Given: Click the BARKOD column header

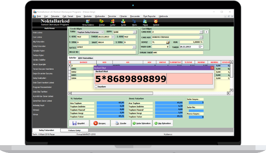Looking at the screenshot, I should 84,62.
